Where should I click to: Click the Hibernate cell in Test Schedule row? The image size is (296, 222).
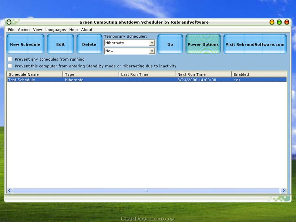click(74, 80)
